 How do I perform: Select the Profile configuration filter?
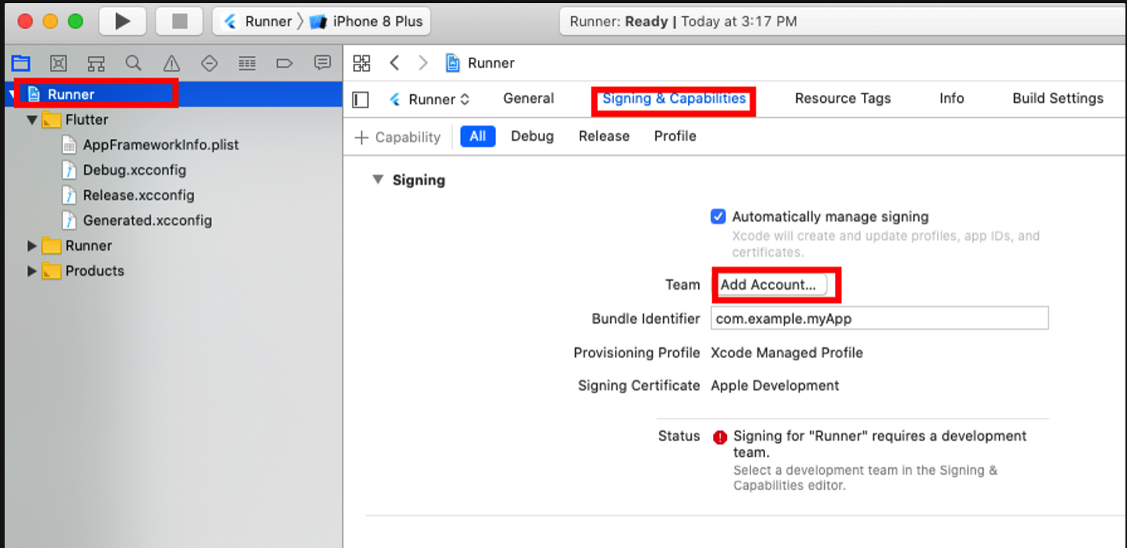tap(675, 136)
